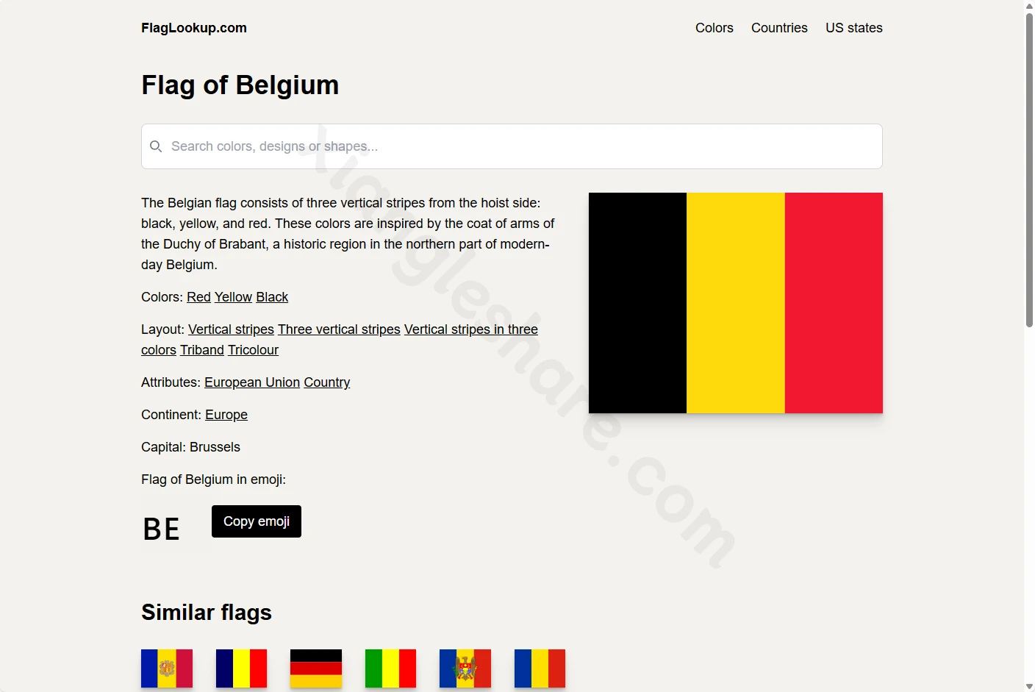
Task: Go to FlagLookup.com home
Action: click(x=194, y=28)
